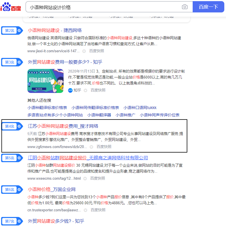Screen dimensions: 226x226
Task: Open result 小语种网站建设 - 捷西网络
Action: tap(55, 31)
